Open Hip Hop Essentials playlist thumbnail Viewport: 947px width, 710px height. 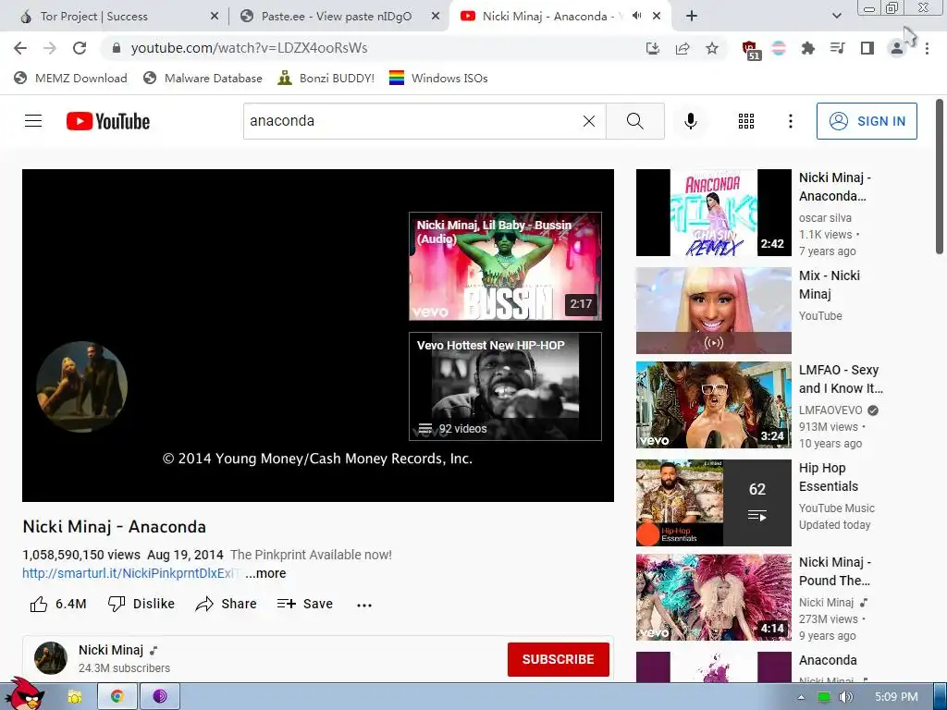click(713, 503)
